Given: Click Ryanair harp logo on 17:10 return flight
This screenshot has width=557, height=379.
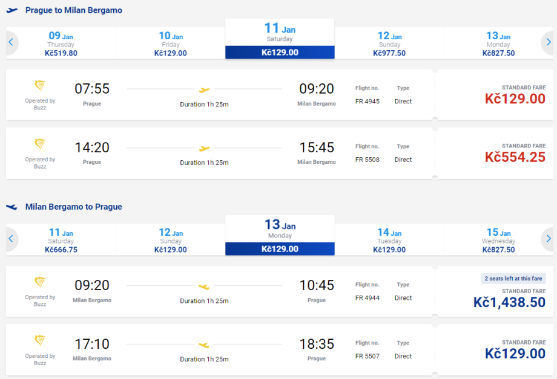Looking at the screenshot, I should (x=40, y=341).
